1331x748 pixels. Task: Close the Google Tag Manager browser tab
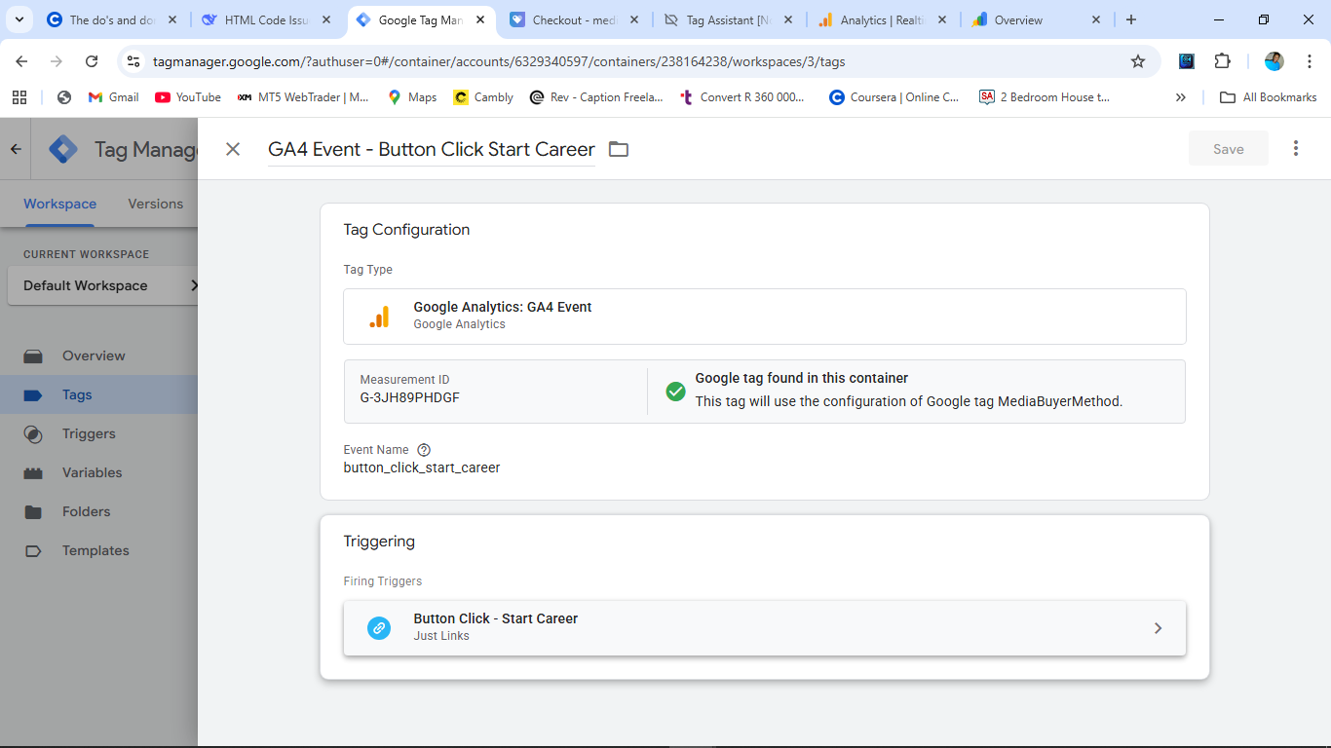point(480,19)
